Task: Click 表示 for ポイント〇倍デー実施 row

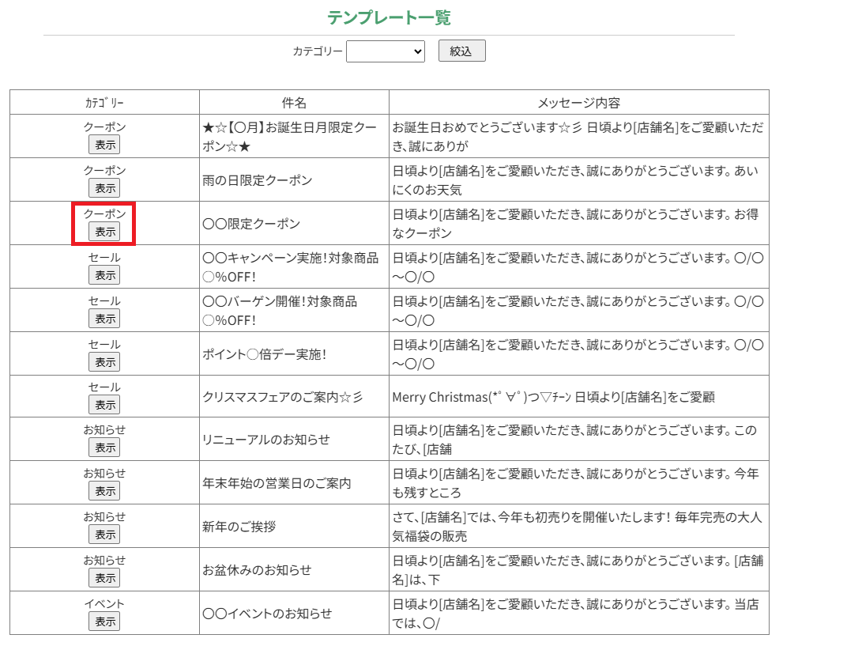Action: (104, 362)
